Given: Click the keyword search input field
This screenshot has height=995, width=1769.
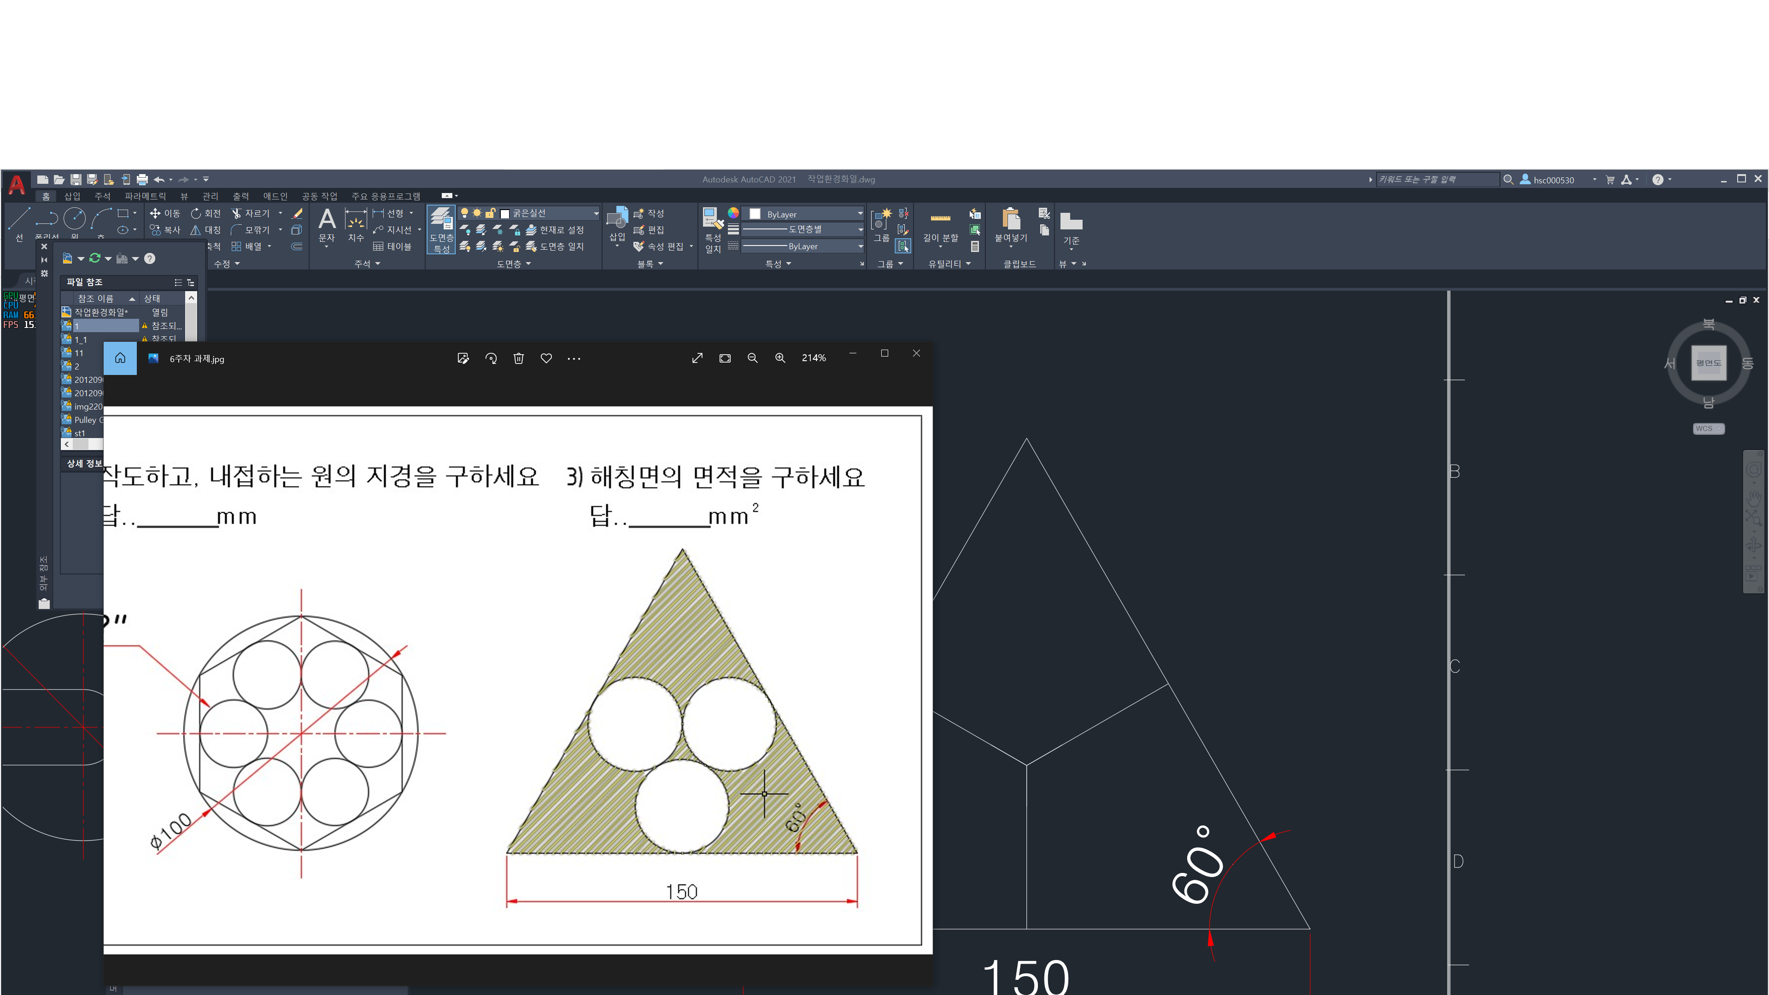Looking at the screenshot, I should [1437, 179].
